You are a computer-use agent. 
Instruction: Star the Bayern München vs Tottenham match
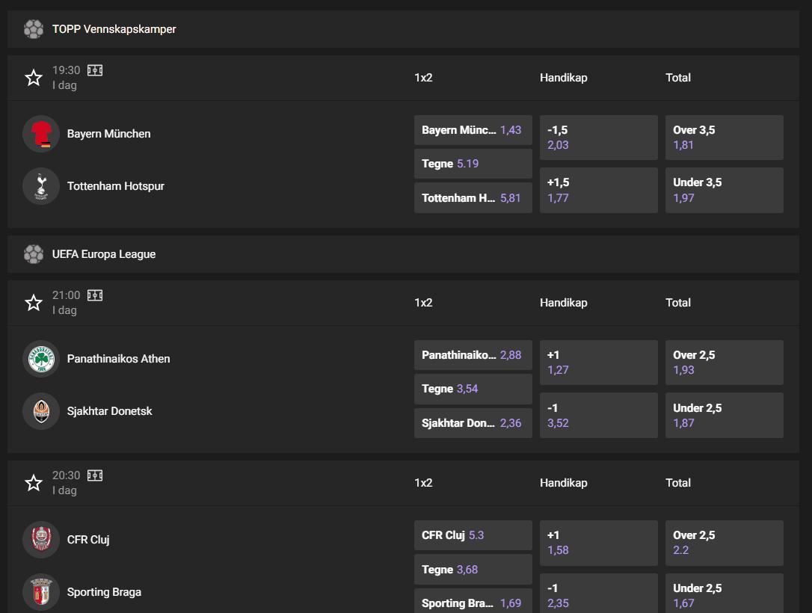click(x=33, y=77)
